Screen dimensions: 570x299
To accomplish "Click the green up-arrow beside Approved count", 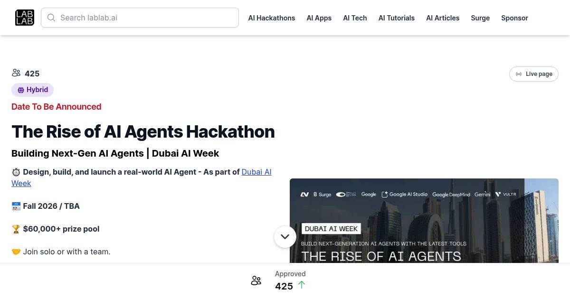I will click(x=302, y=285).
